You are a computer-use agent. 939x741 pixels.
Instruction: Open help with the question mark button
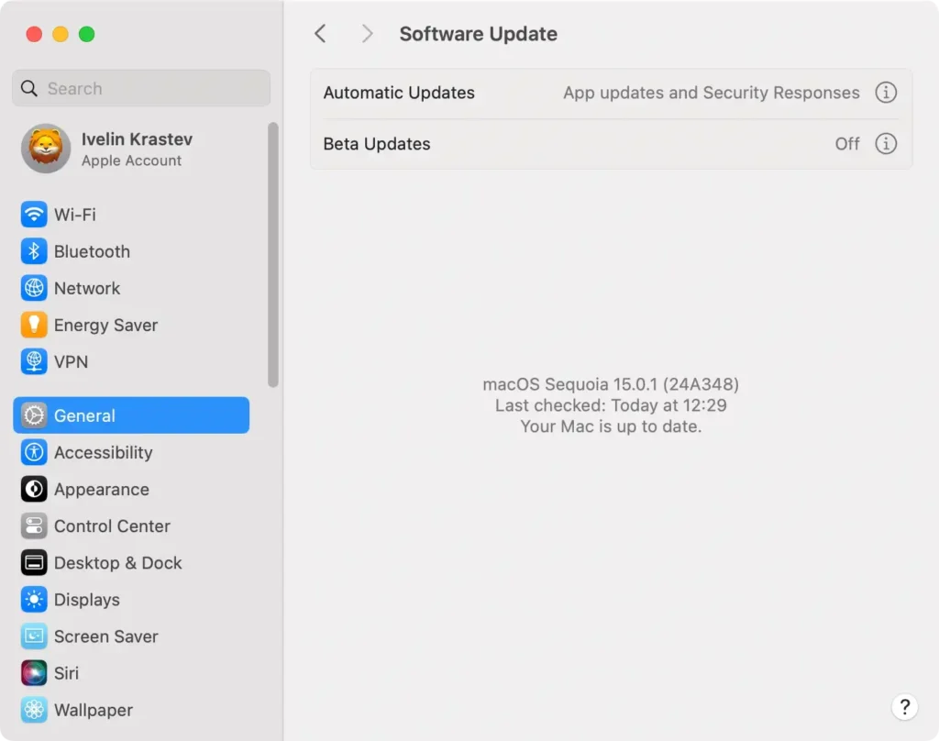tap(904, 707)
